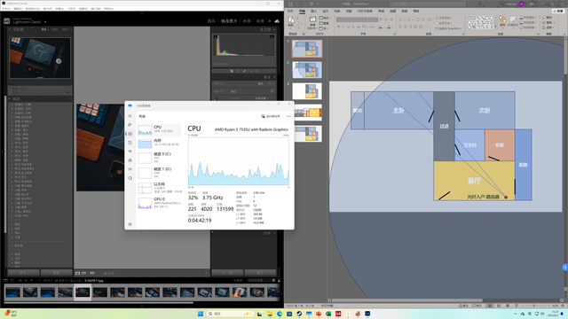Viewport: 568px width, 319px height.
Task: Open the App history icon in Task Manager
Action: pos(130,143)
